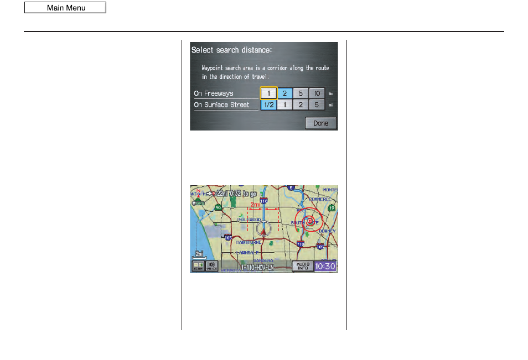Image resolution: width=528 pixels, height=360 pixels.
Task: Select 1/2 mile for On Surface Street
Action: pos(269,105)
